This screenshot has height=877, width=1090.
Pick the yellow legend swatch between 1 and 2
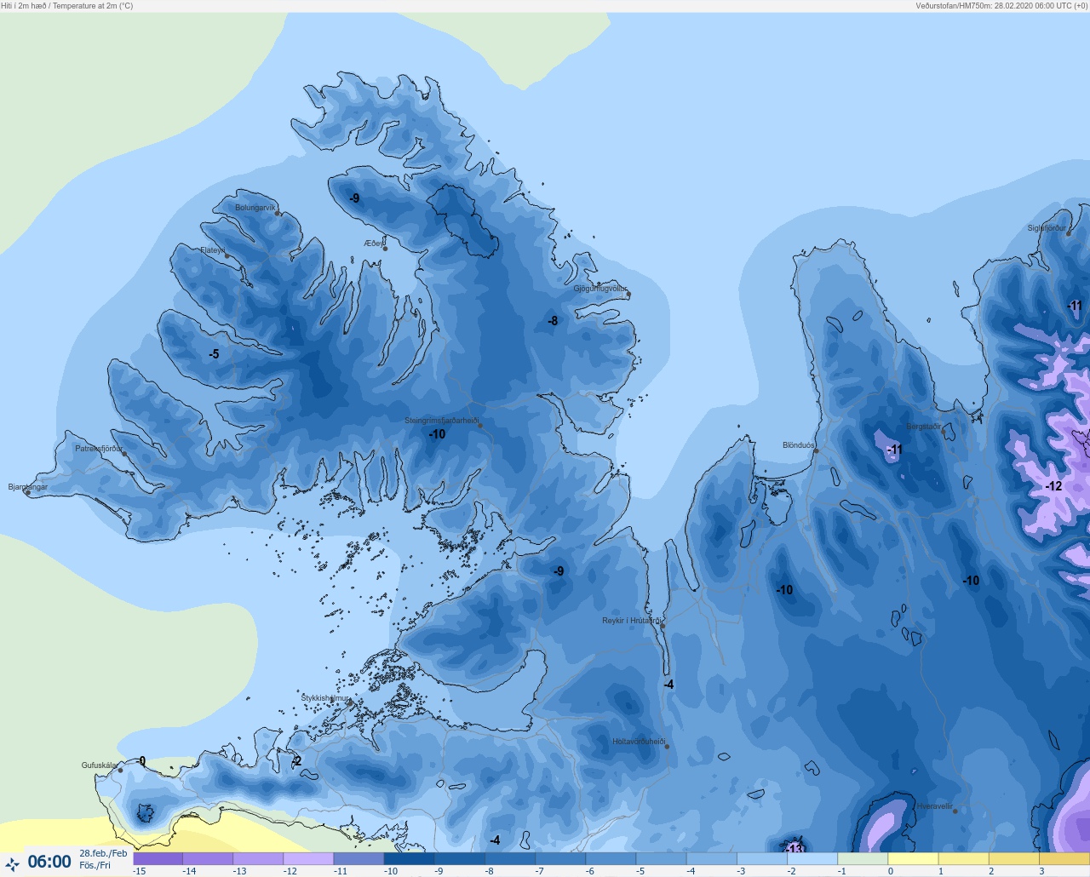tap(963, 859)
